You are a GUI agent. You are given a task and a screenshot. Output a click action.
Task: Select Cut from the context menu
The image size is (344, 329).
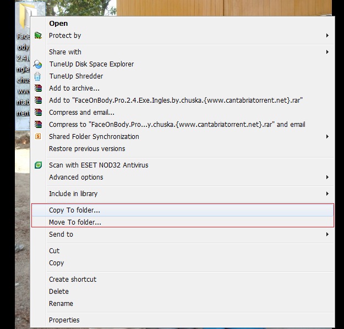[183, 251]
